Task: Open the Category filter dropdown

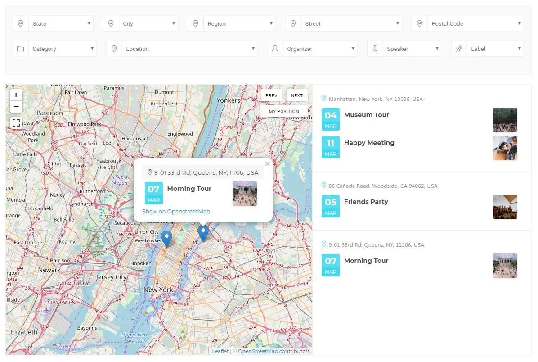Action: pos(62,49)
